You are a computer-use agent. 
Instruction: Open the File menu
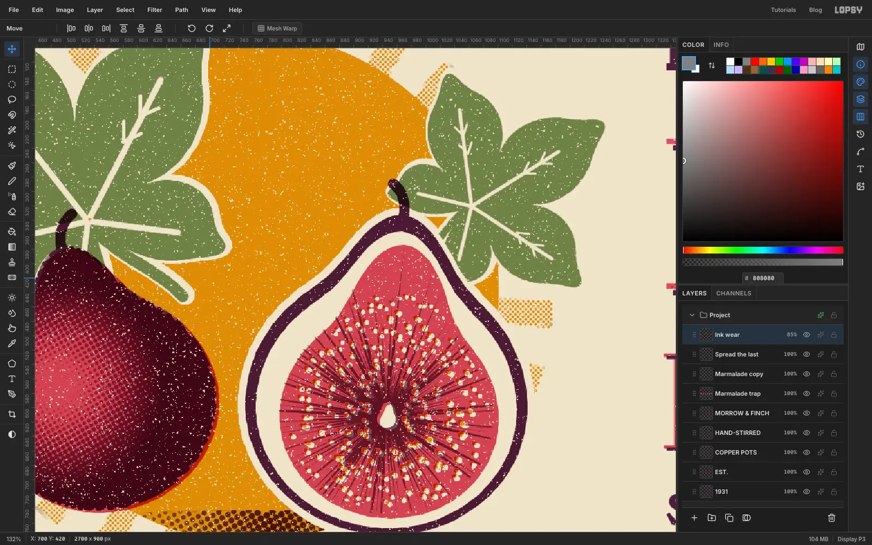(14, 10)
